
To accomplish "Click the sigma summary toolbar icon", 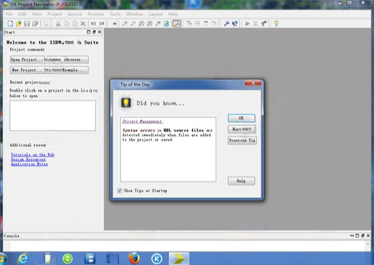I will [256, 23].
